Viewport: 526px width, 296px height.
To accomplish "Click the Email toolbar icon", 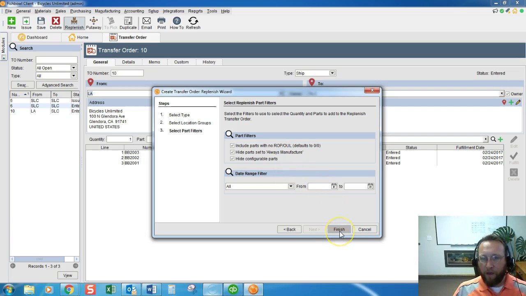I will point(147,23).
